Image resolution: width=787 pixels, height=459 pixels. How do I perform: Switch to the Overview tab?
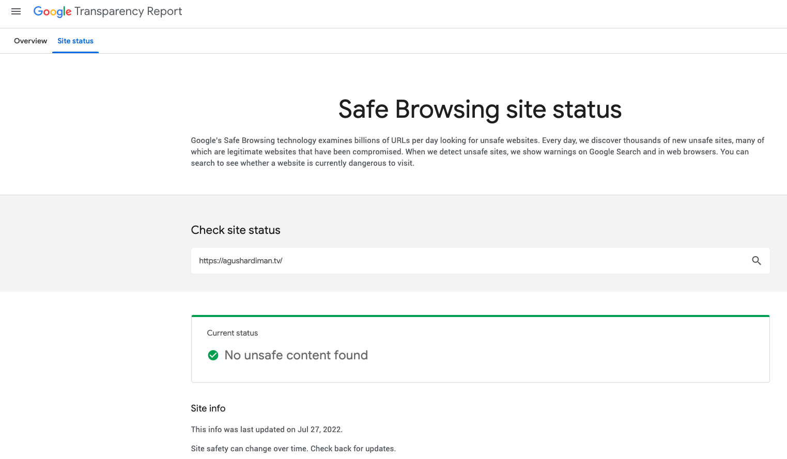pyautogui.click(x=30, y=41)
